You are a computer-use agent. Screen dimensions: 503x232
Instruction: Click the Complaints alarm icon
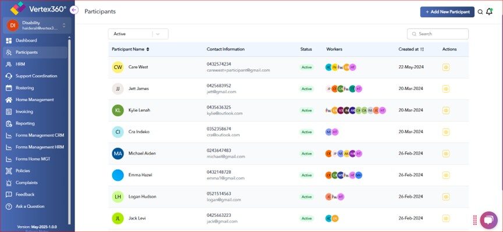tap(9, 183)
